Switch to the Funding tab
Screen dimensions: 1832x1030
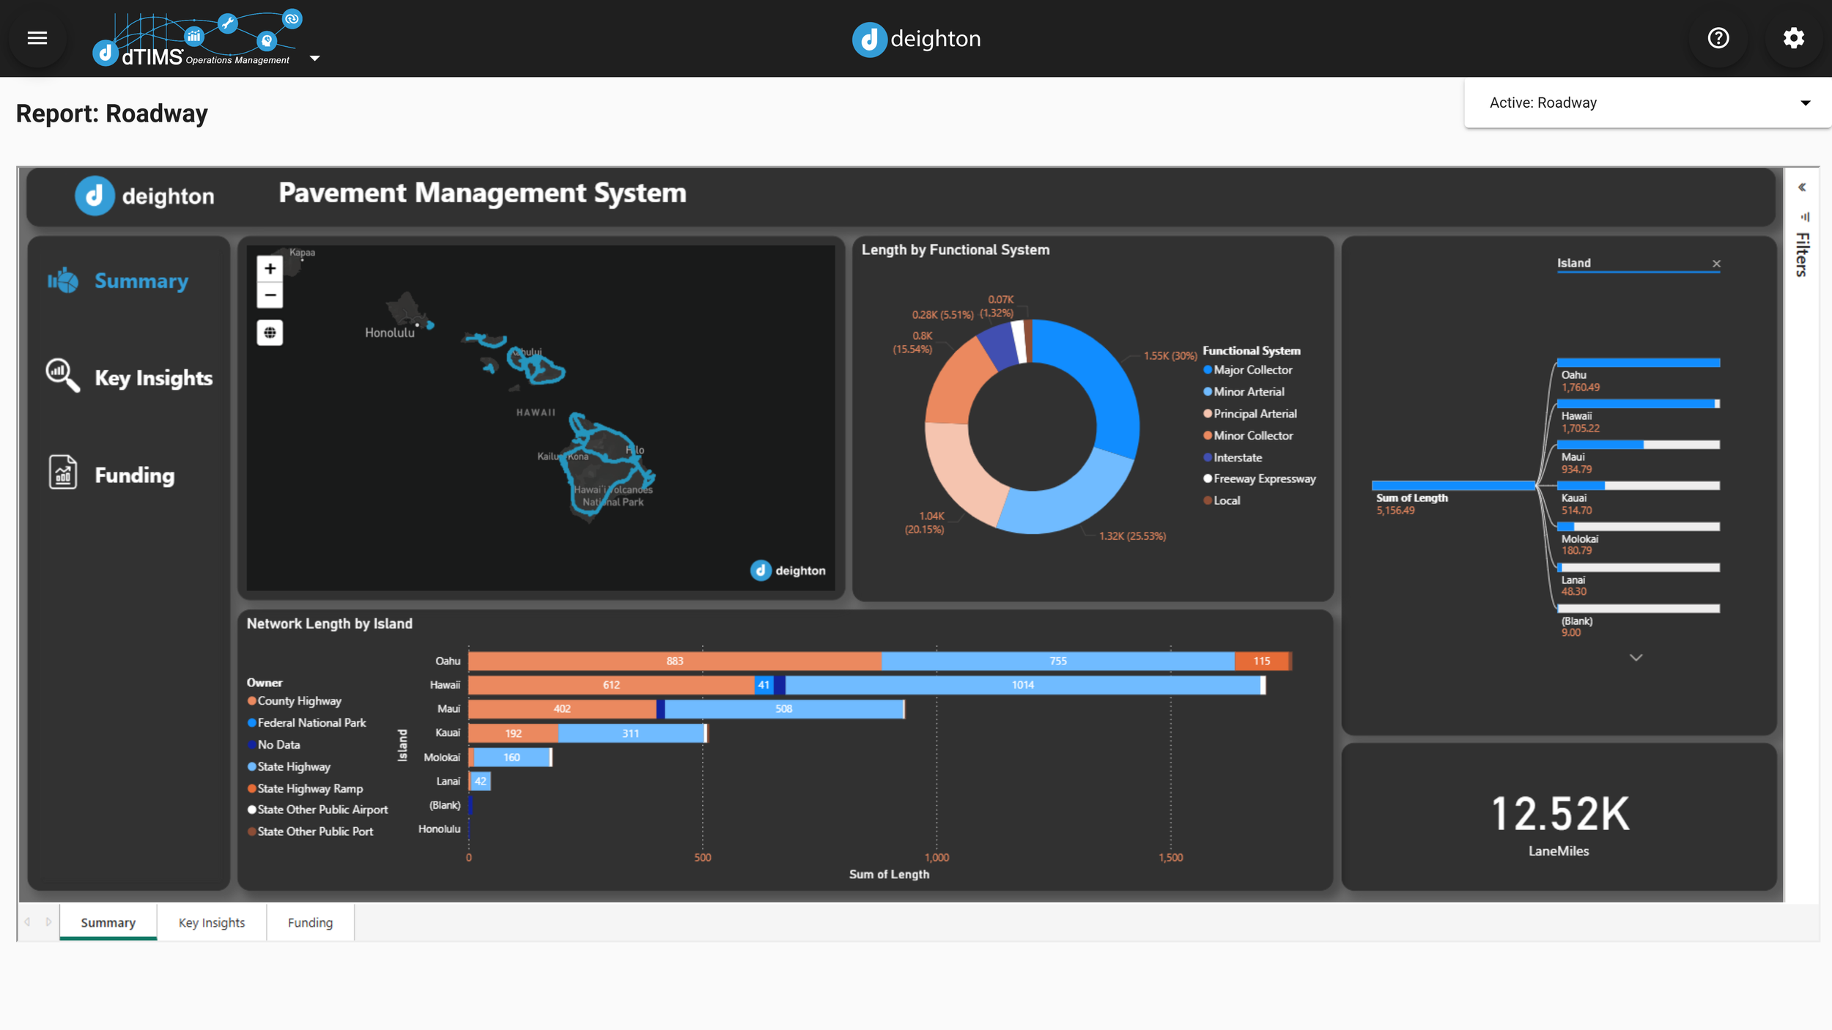[310, 922]
